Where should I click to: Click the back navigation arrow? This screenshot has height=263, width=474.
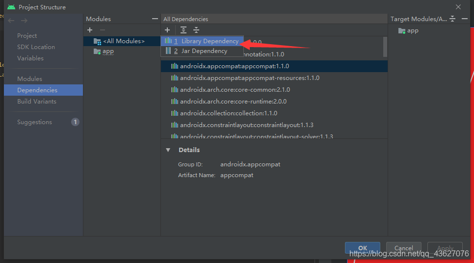point(11,21)
